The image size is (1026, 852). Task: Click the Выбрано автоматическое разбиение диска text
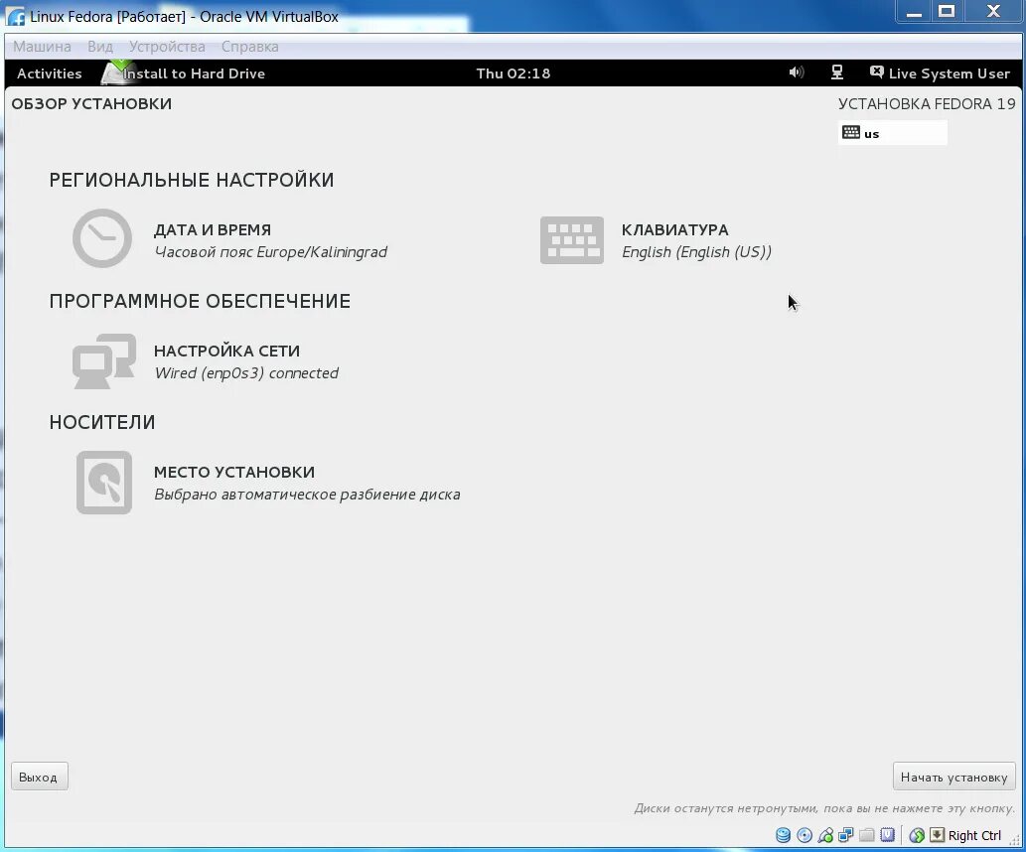click(307, 495)
